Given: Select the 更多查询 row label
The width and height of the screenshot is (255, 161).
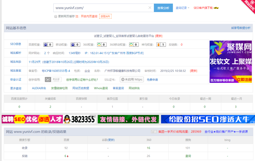Looking at the screenshot, I should pyautogui.click(x=16, y=88).
